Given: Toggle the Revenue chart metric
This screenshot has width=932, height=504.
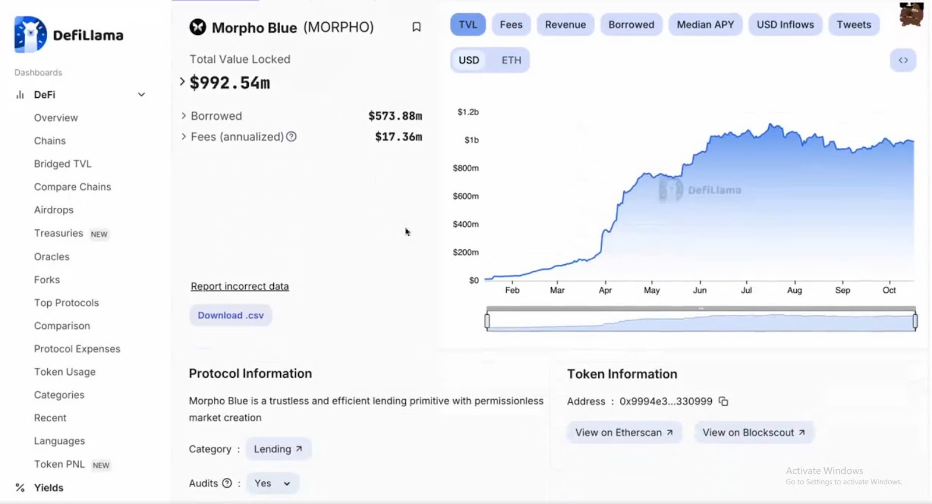Looking at the screenshot, I should click(x=565, y=24).
